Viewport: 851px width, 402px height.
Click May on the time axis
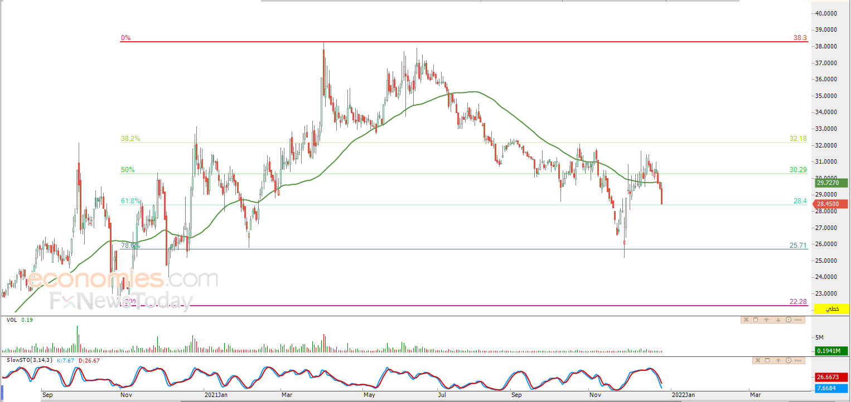[369, 395]
